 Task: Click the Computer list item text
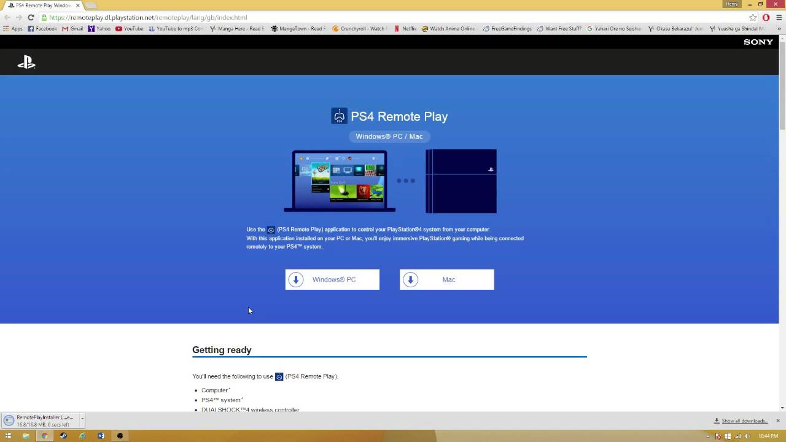[x=216, y=390]
